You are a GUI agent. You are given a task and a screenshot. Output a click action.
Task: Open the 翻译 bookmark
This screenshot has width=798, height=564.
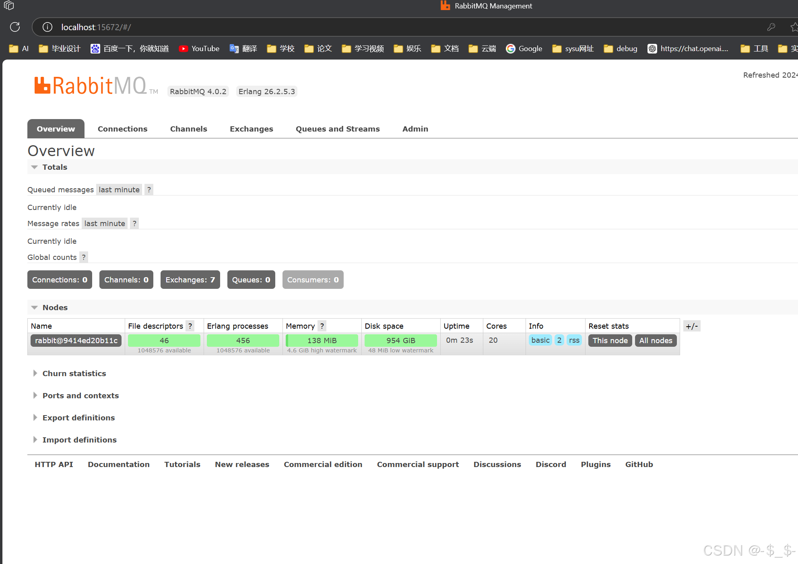[x=243, y=49]
